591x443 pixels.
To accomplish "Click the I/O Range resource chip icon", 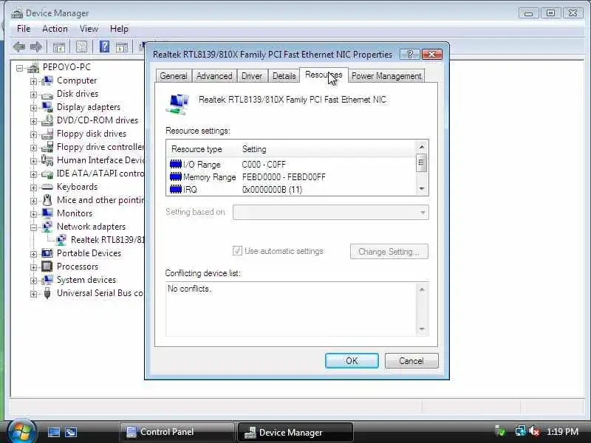I will pos(176,164).
